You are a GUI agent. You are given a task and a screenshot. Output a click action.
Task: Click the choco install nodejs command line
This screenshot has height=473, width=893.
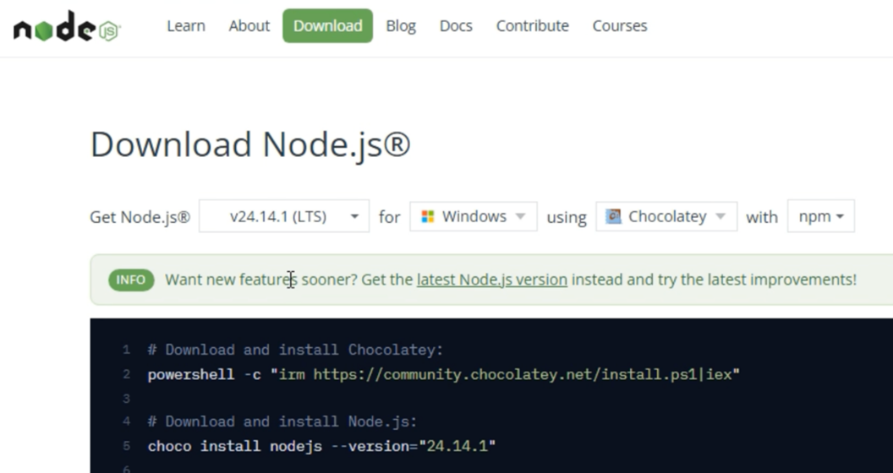tap(322, 446)
